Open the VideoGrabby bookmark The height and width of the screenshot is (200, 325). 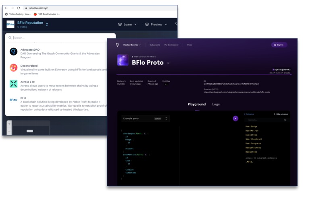coord(18,14)
